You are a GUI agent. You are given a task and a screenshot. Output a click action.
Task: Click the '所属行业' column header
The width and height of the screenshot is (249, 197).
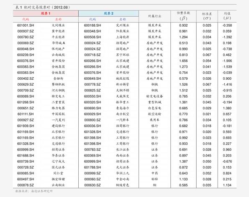click(x=154, y=16)
